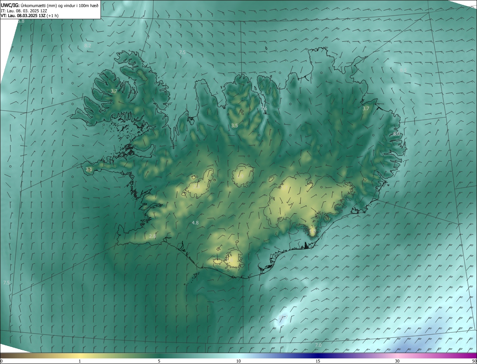Choose the 10 tick on the color scale

(238, 361)
